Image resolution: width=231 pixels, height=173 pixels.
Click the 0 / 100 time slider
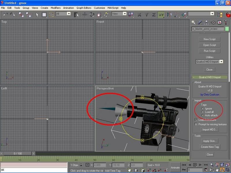[18, 154]
